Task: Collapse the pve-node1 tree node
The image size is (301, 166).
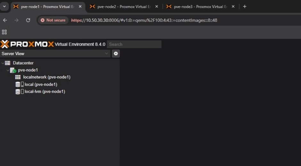Action: (8, 70)
